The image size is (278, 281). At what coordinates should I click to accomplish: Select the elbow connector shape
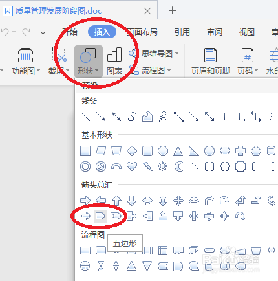[225, 117]
